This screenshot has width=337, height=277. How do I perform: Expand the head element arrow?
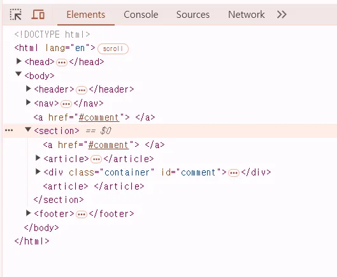19,61
